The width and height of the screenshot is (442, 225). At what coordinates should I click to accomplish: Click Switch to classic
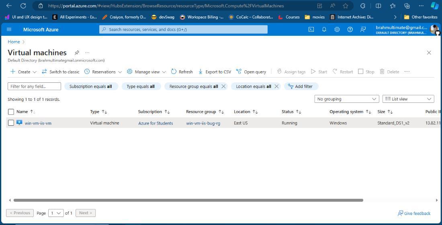pos(61,72)
